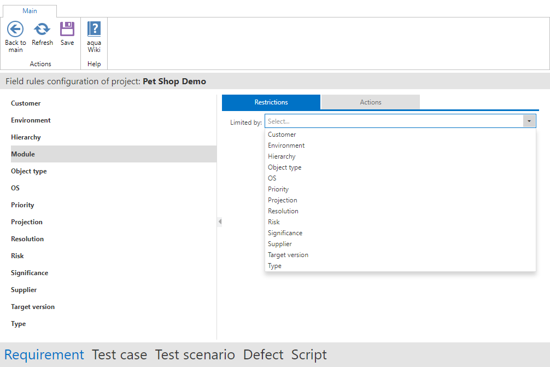Switch to the Actions tab
Viewport: 550px width, 367px height.
point(370,102)
